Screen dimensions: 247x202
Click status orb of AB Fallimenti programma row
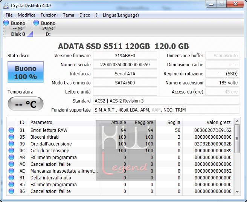click(11, 157)
